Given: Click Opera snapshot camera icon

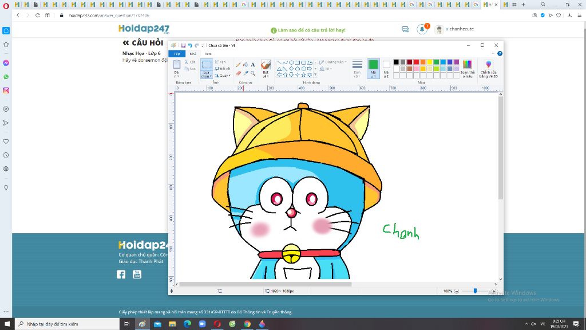Looking at the screenshot, I should tap(534, 15).
